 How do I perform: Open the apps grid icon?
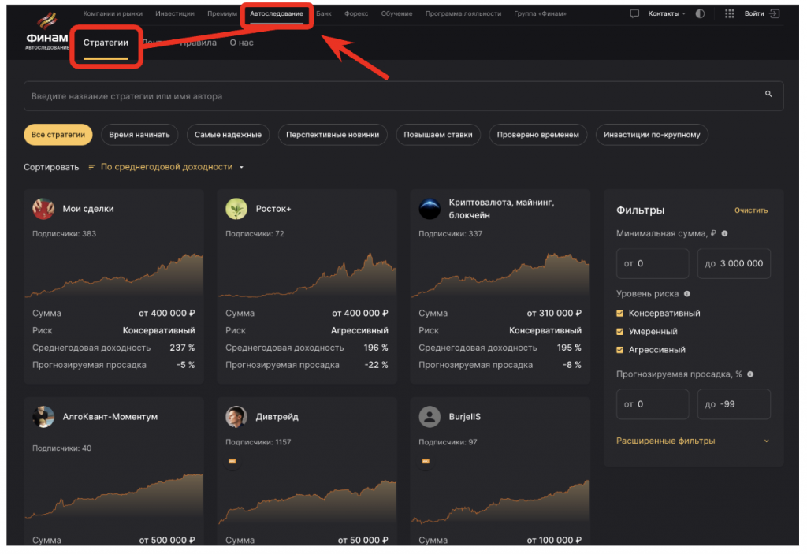tap(729, 14)
